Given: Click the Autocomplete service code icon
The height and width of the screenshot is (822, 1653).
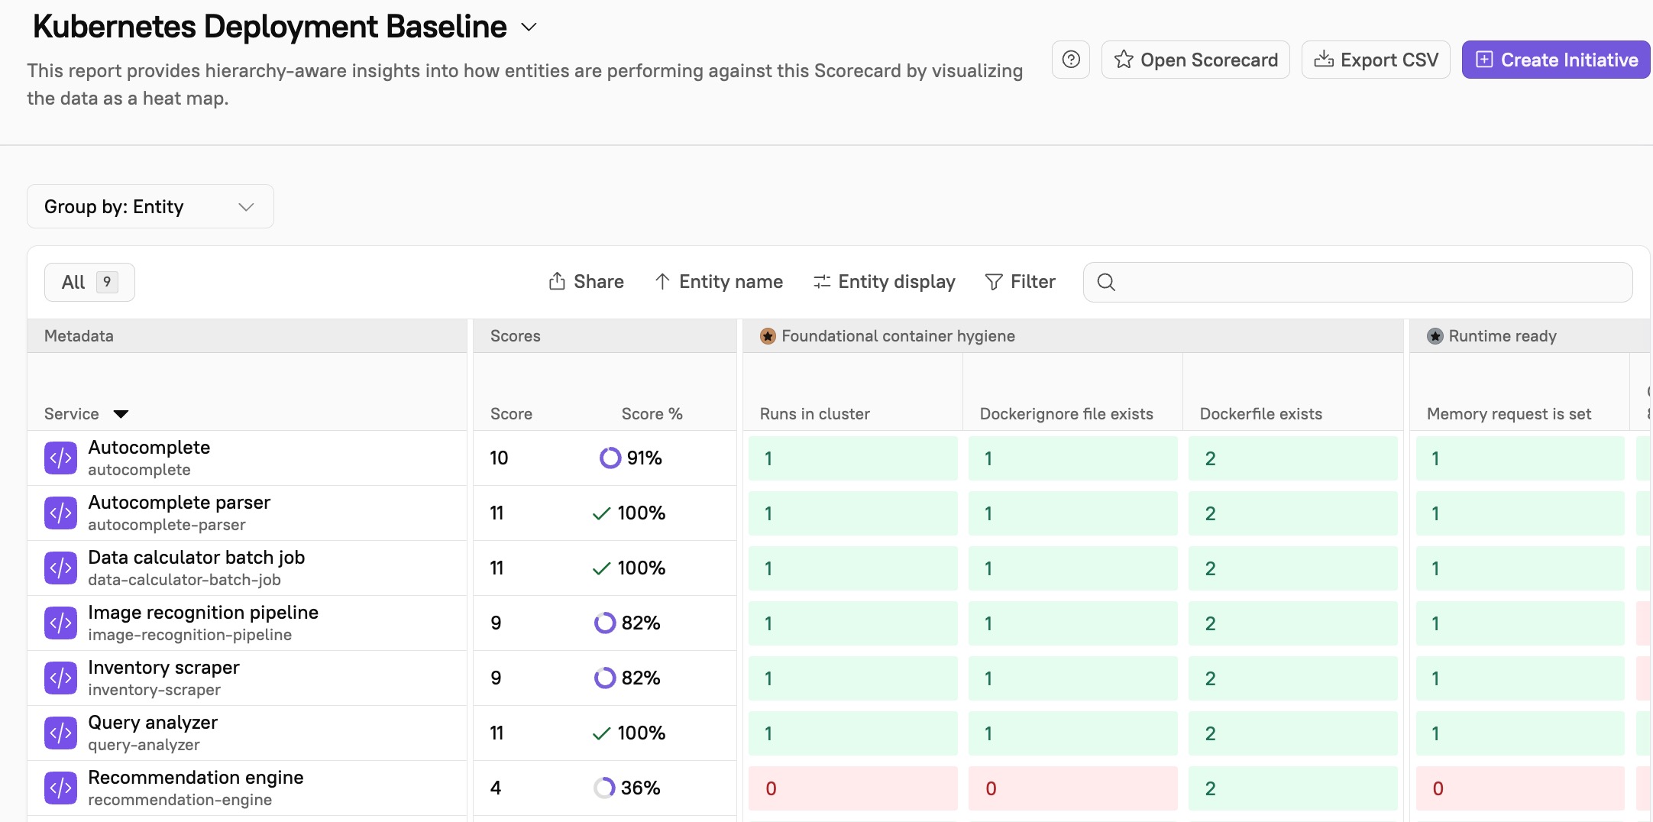Looking at the screenshot, I should (x=60, y=458).
